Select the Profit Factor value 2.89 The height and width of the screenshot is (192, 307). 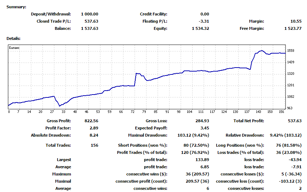click(x=94, y=128)
